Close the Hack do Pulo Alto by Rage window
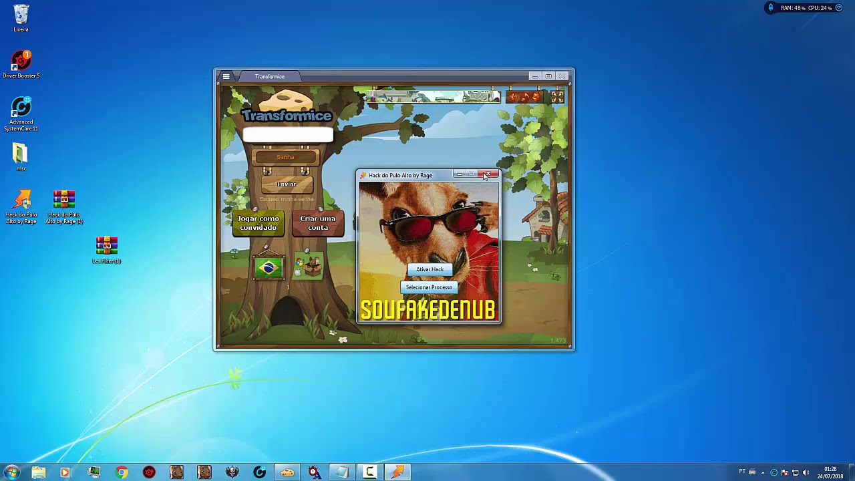Image resolution: width=855 pixels, height=481 pixels. coord(489,174)
